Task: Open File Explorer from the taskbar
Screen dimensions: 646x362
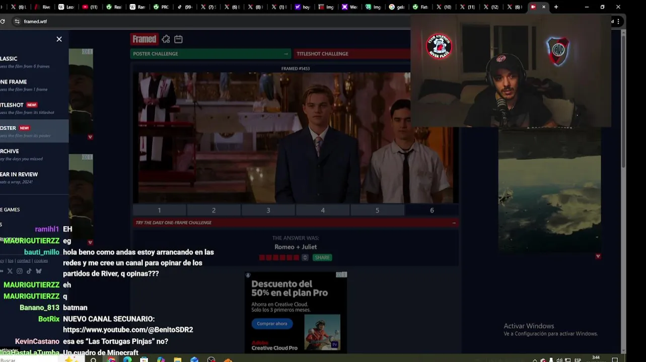Action: tap(177, 360)
